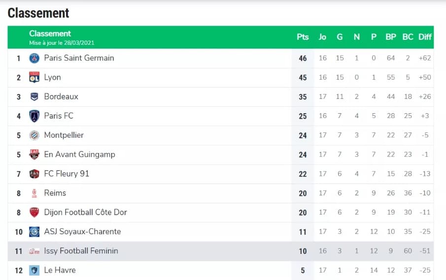Click the green Classement table header title
This screenshot has height=280, width=446.
point(50,33)
